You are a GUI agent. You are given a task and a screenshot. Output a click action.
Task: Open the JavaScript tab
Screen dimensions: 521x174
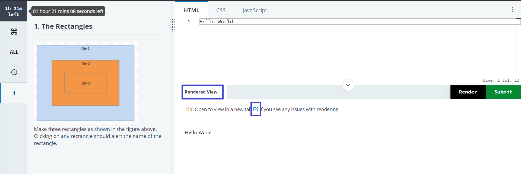tap(255, 10)
